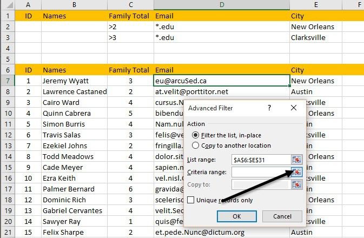Select column D header

pos(222,5)
